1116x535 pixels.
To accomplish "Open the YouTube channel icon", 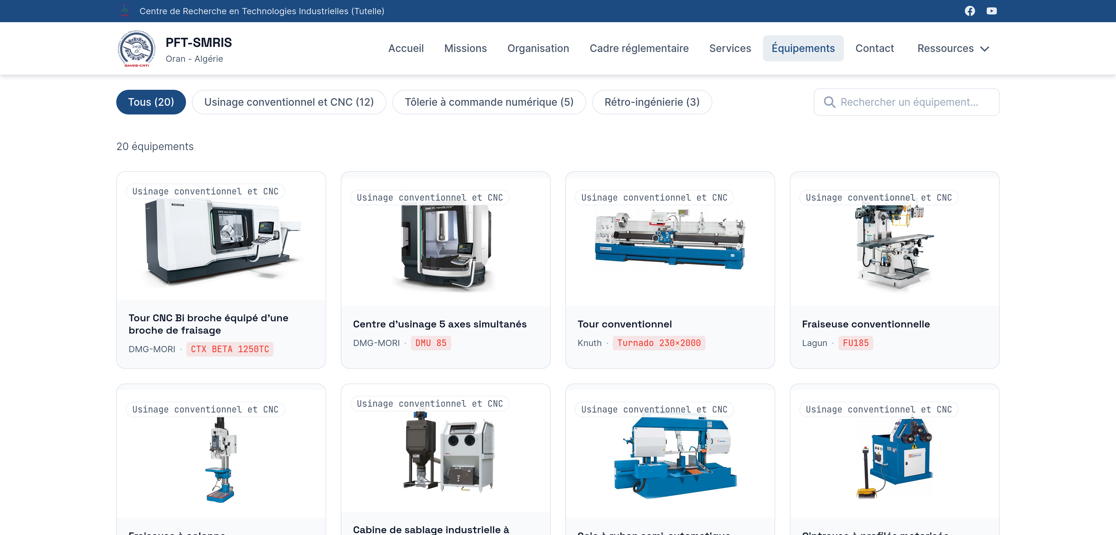I will (991, 11).
